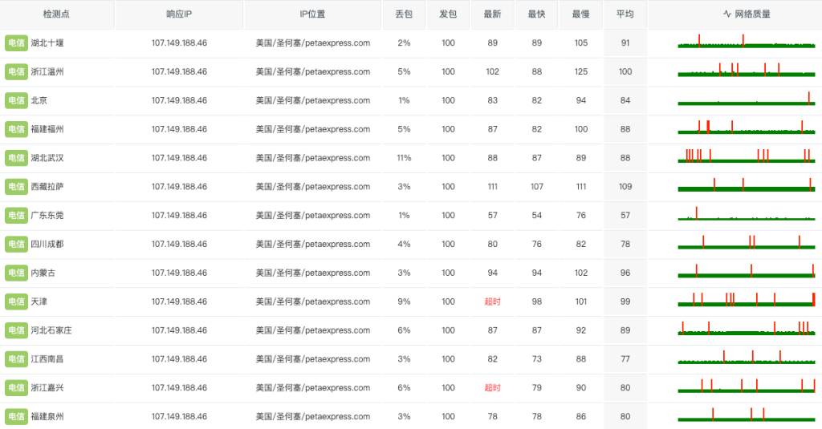Click the 超时 status in 浙江嘉兴 row
Image resolution: width=822 pixels, height=429 pixels.
tap(492, 388)
